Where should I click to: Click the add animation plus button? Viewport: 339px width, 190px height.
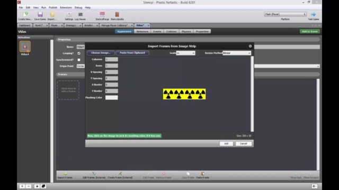tap(22, 186)
